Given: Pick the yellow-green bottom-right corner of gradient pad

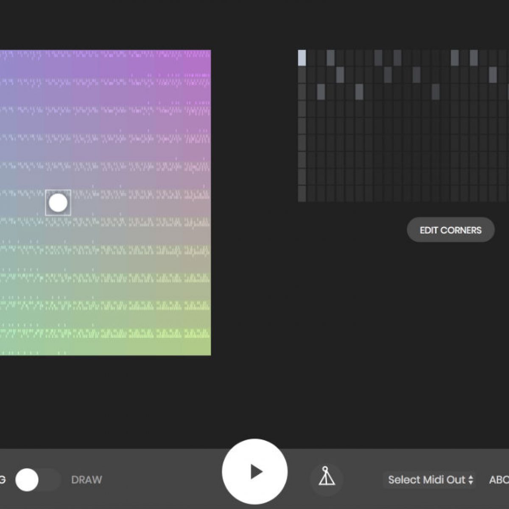Looking at the screenshot, I should (205, 349).
